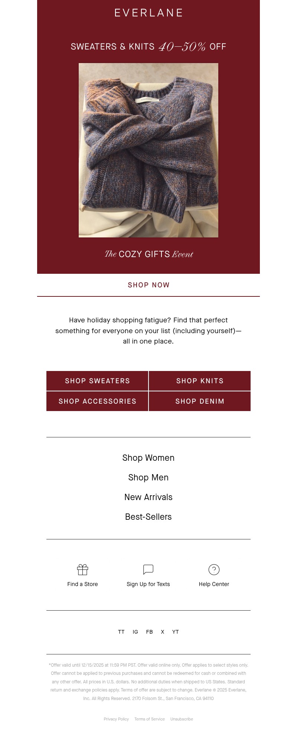Open the FB social link
297x739 pixels.
tap(149, 632)
